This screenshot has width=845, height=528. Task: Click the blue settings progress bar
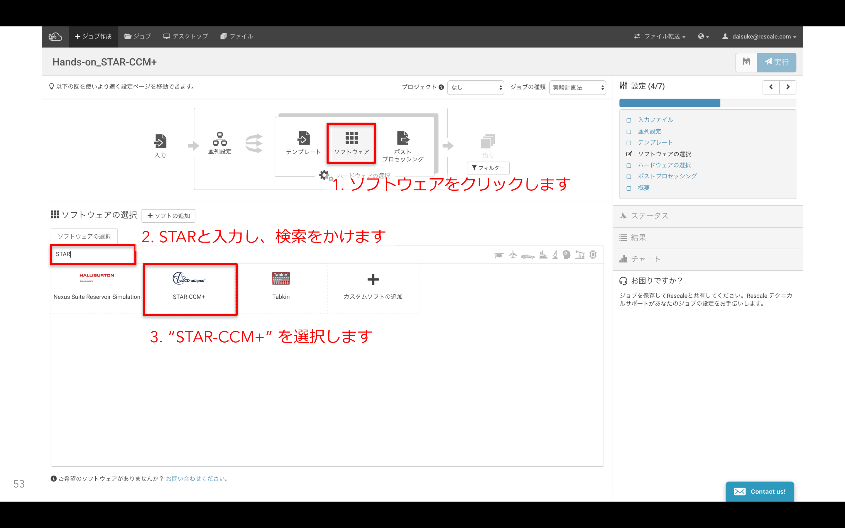tap(669, 103)
